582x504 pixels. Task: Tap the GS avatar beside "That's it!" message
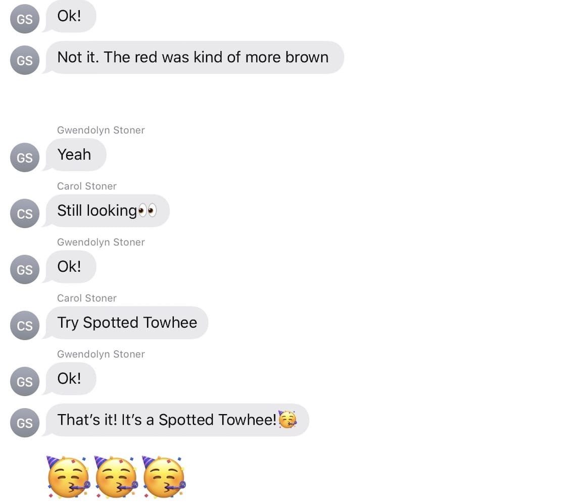point(24,423)
